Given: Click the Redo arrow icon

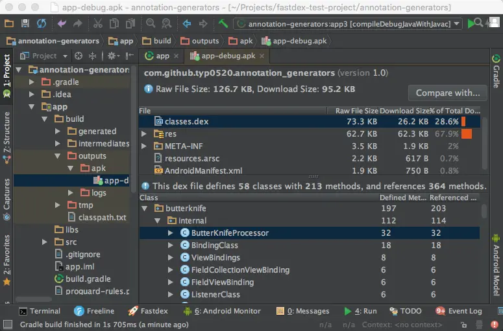Looking at the screenshot, I should tap(78, 23).
